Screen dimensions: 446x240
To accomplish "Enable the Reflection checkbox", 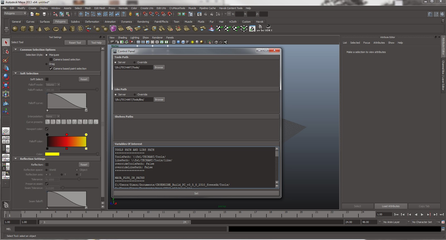I will (x=47, y=164).
